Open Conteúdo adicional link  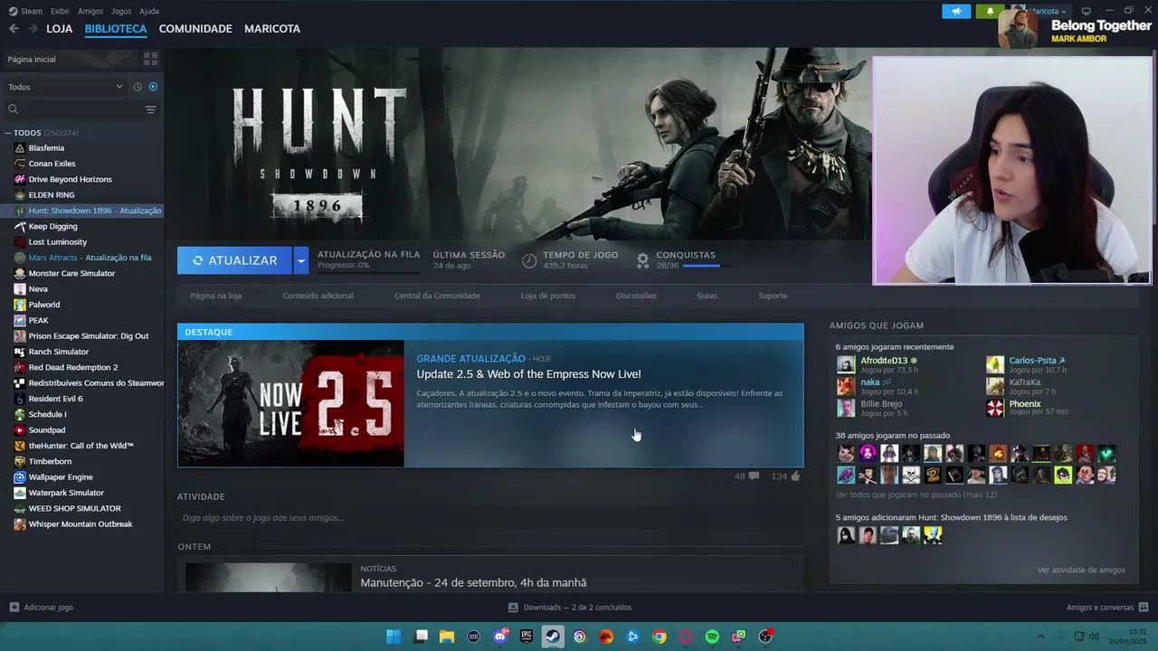click(318, 296)
